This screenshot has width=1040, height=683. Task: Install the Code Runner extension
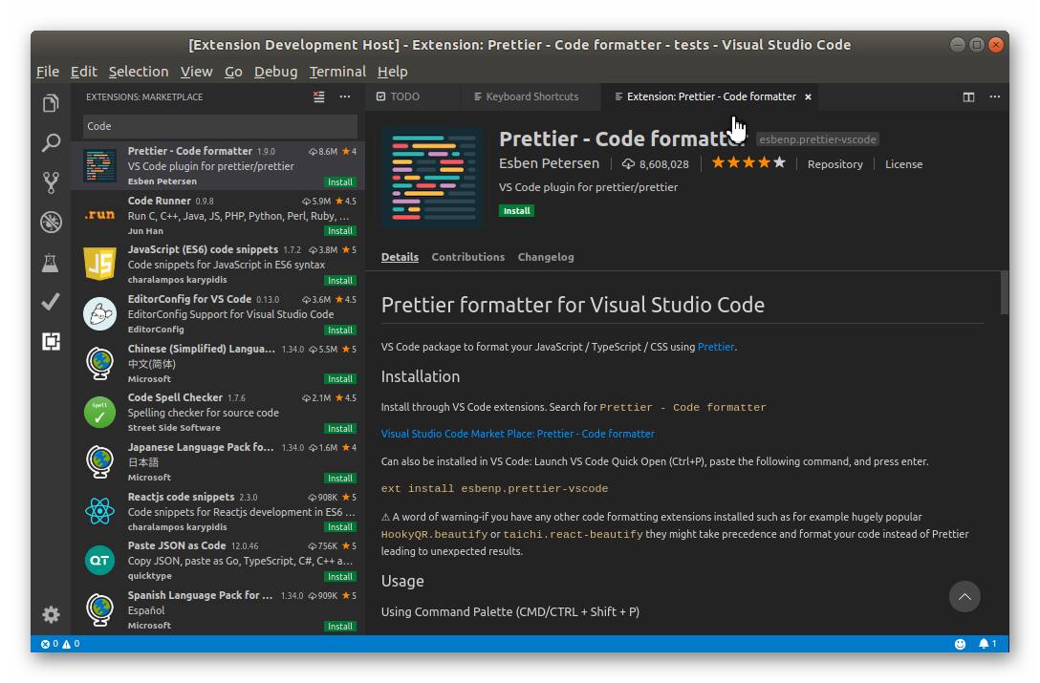[x=340, y=231]
